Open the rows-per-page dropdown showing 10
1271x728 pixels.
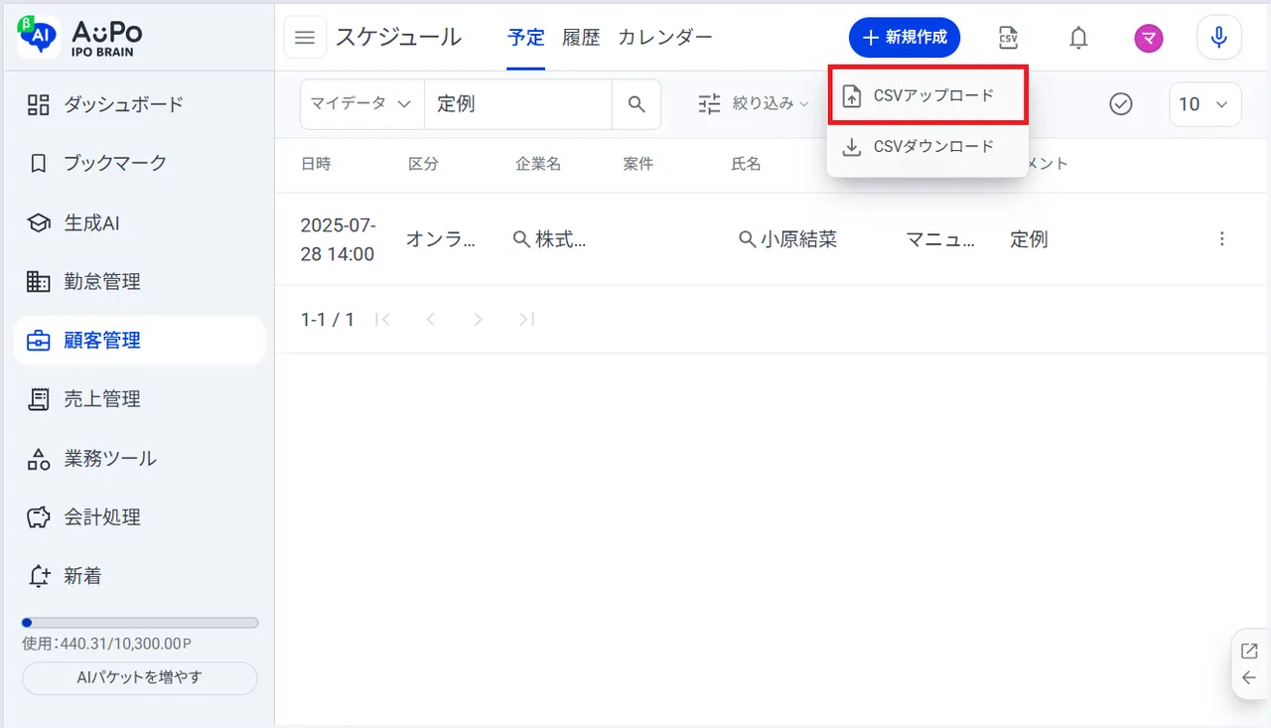[1205, 104]
